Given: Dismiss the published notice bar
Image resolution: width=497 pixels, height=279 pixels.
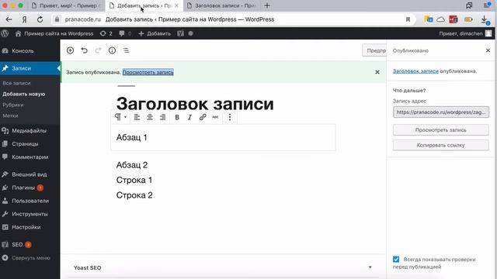Looking at the screenshot, I should 377,72.
